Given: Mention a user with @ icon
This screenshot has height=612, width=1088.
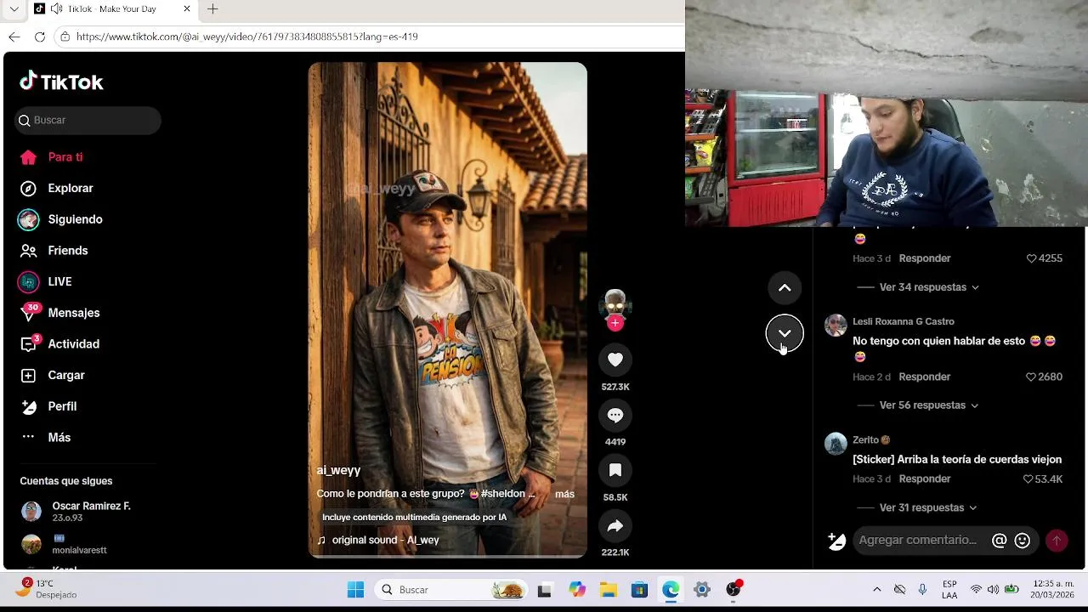Looking at the screenshot, I should (x=1000, y=541).
